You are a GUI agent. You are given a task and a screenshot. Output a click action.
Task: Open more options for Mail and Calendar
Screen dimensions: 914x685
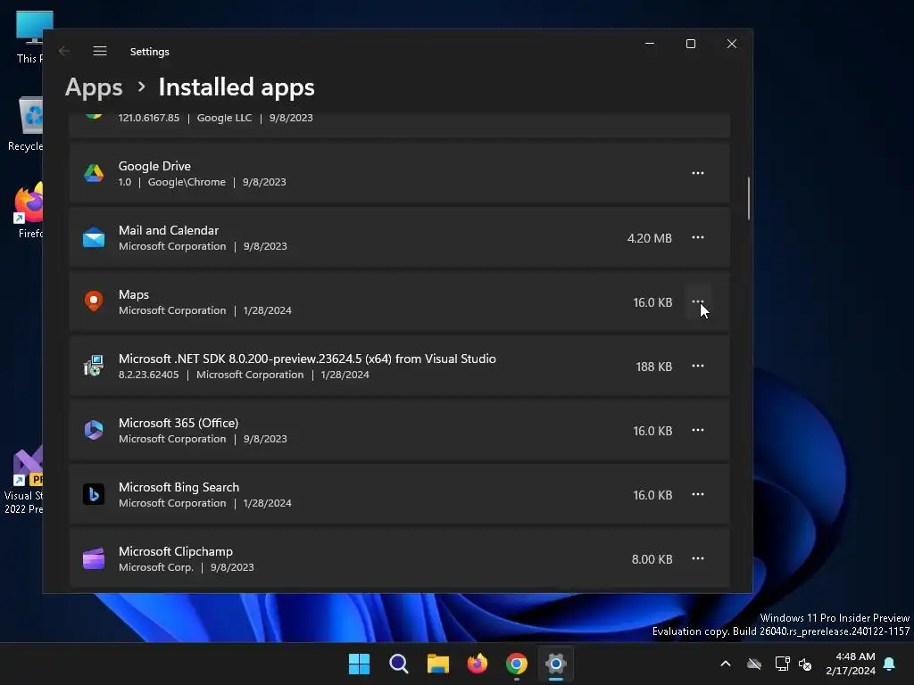[698, 237]
